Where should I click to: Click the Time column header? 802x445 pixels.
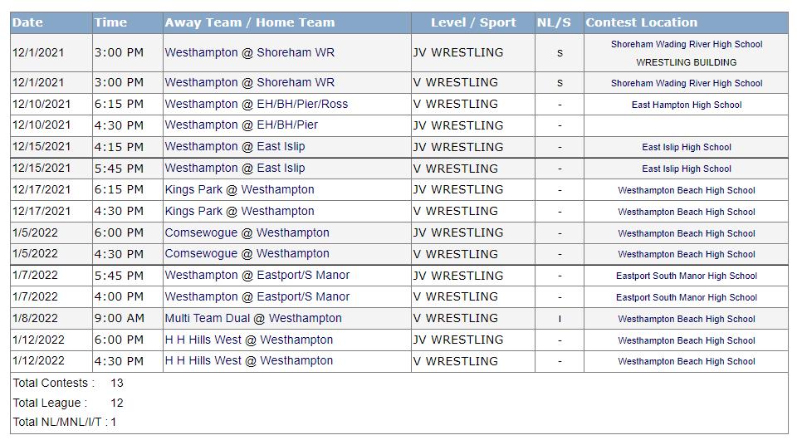[110, 22]
